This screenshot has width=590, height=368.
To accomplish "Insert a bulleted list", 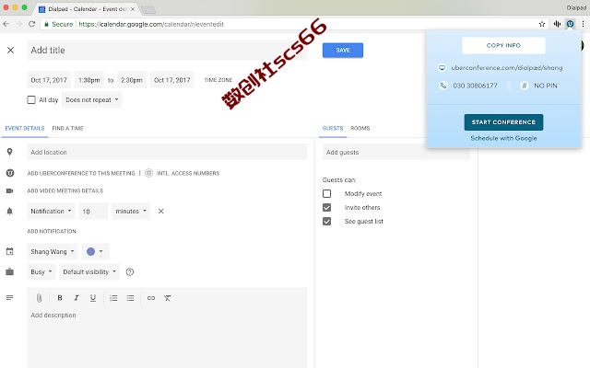I will pyautogui.click(x=130, y=298).
